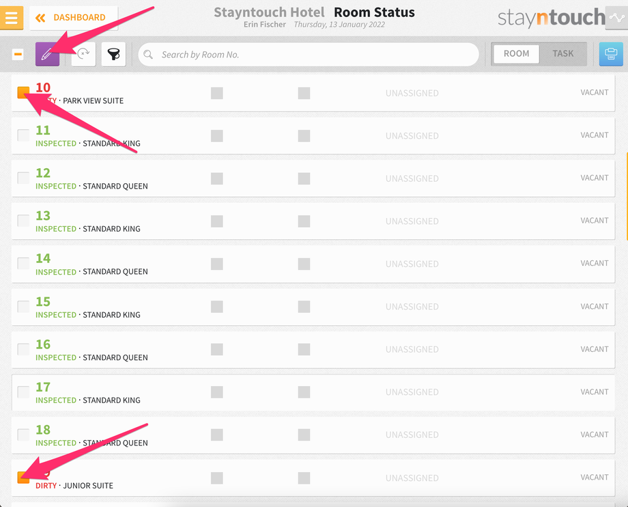This screenshot has height=507, width=628.
Task: Click UNASSIGNED in room 10 row
Action: (412, 93)
